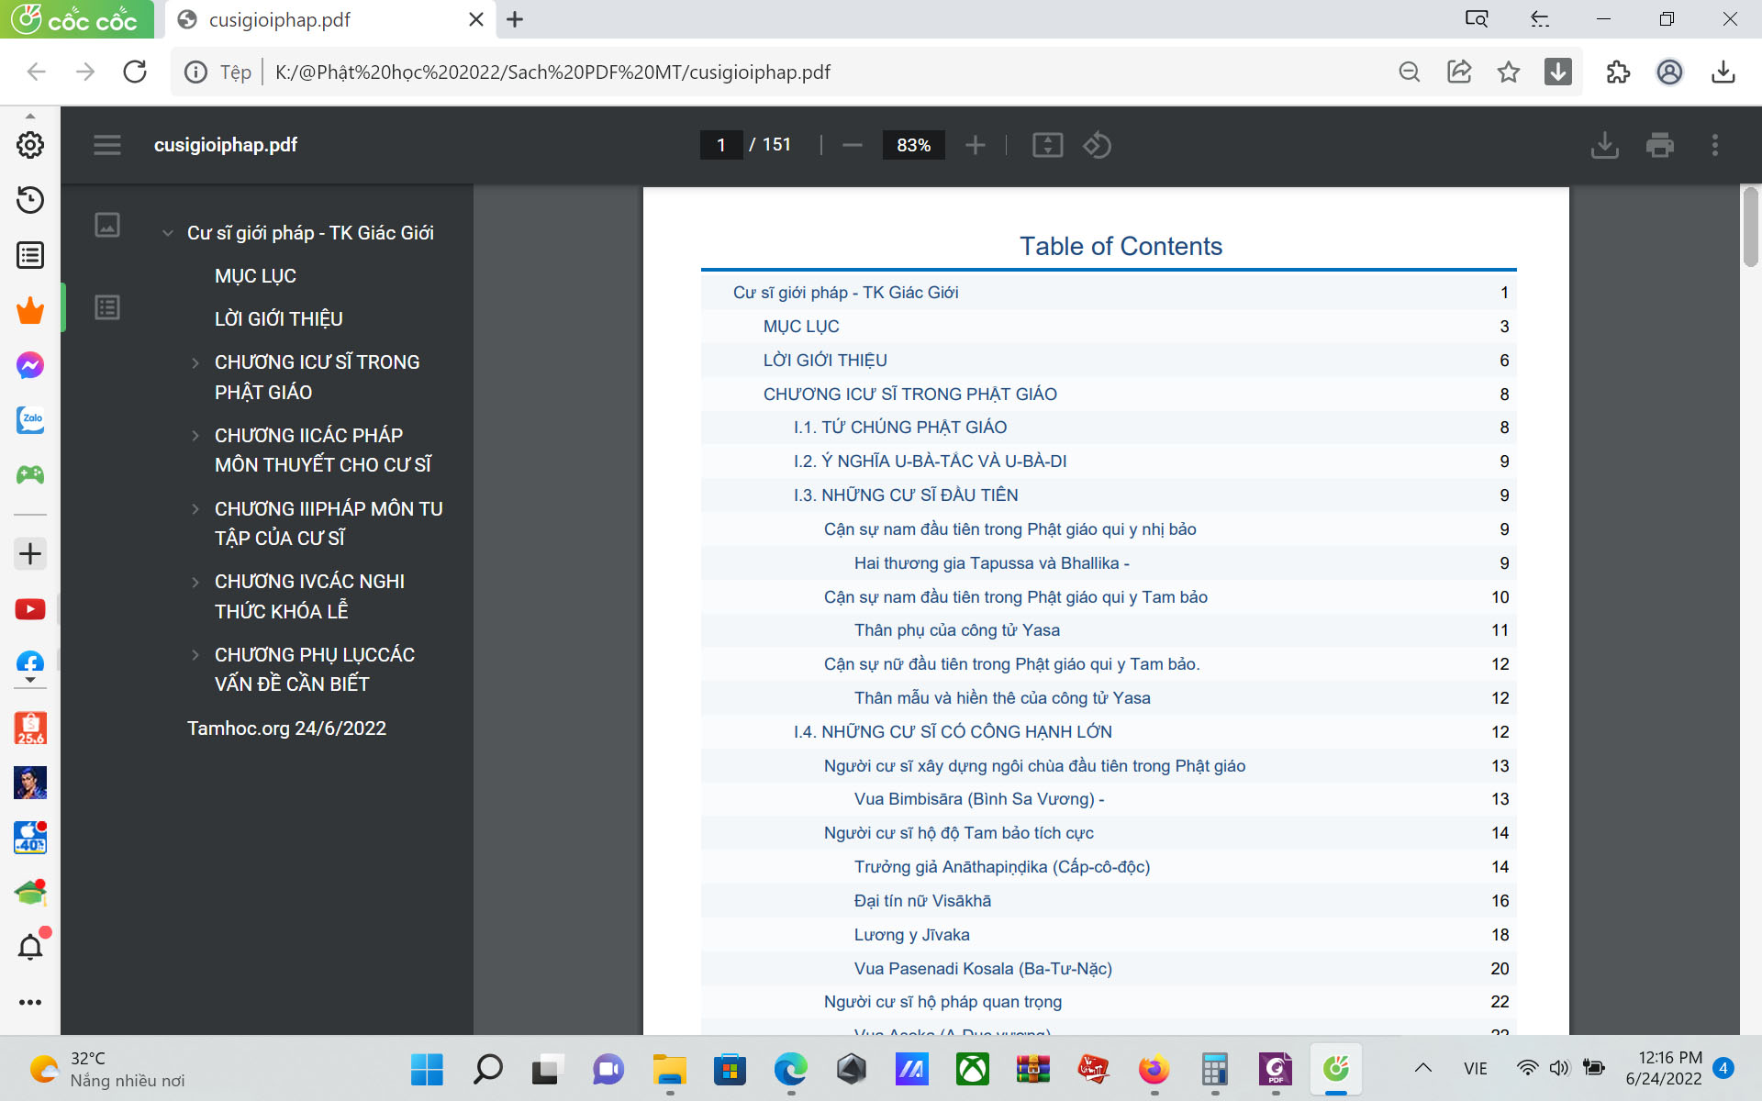Viewport: 1762px width, 1101px height.
Task: Close the cusigioiphap.pdf tab
Action: (476, 19)
